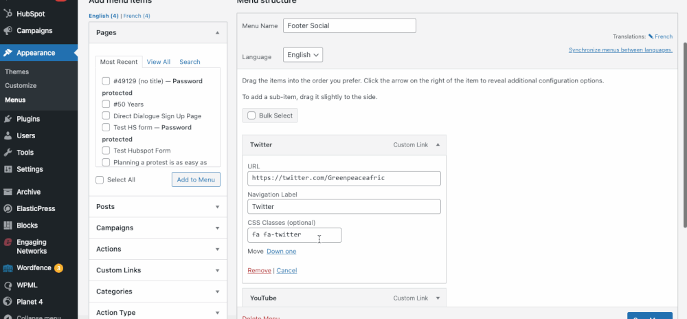
Task: Cancel editing the Twitter item
Action: [x=286, y=270]
